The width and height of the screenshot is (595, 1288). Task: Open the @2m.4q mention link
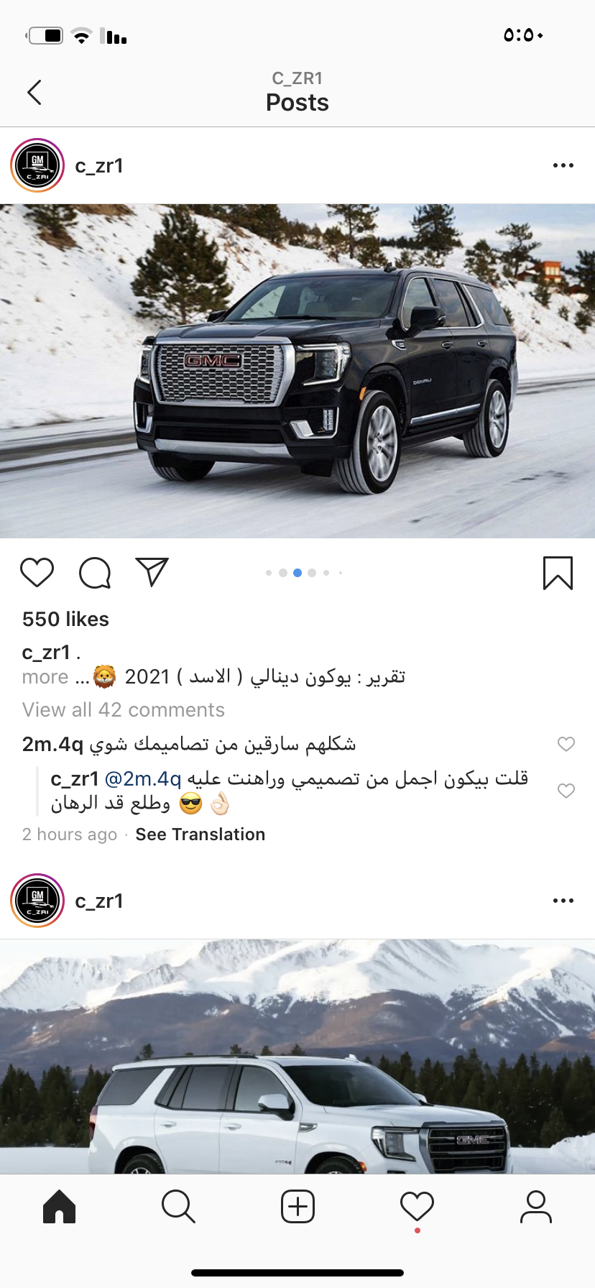[143, 778]
